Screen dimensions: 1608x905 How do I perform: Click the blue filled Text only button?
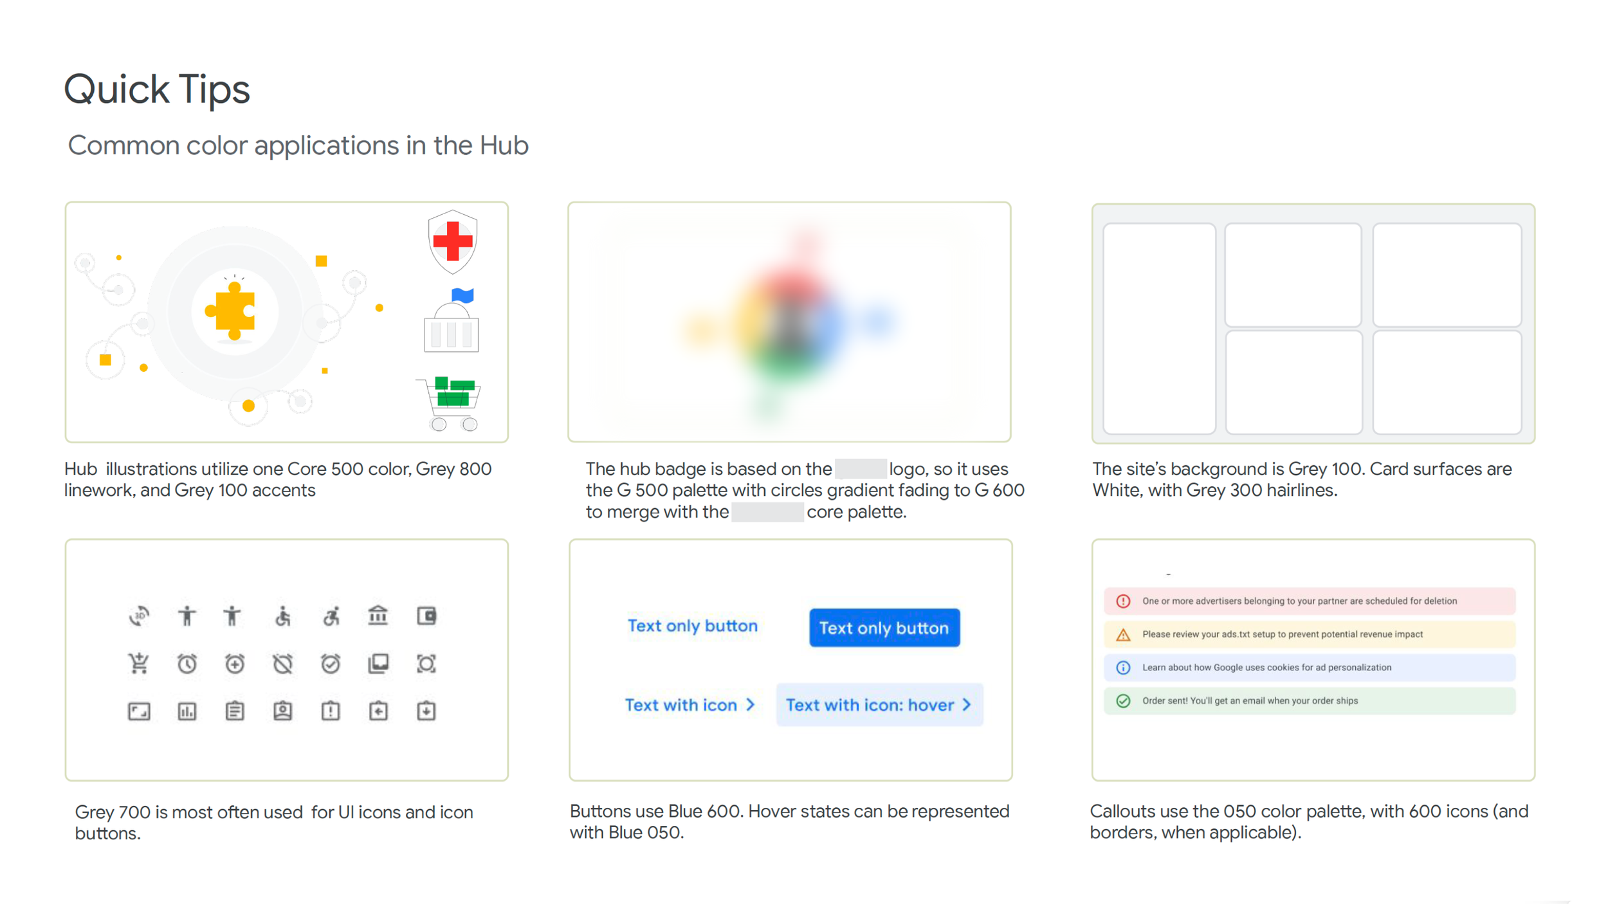click(884, 628)
